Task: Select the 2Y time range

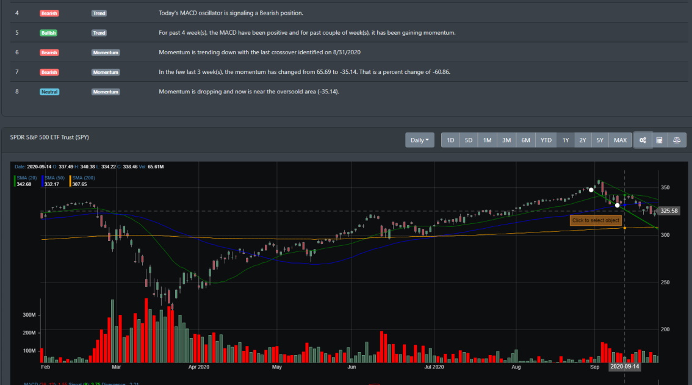Action: [x=583, y=140]
